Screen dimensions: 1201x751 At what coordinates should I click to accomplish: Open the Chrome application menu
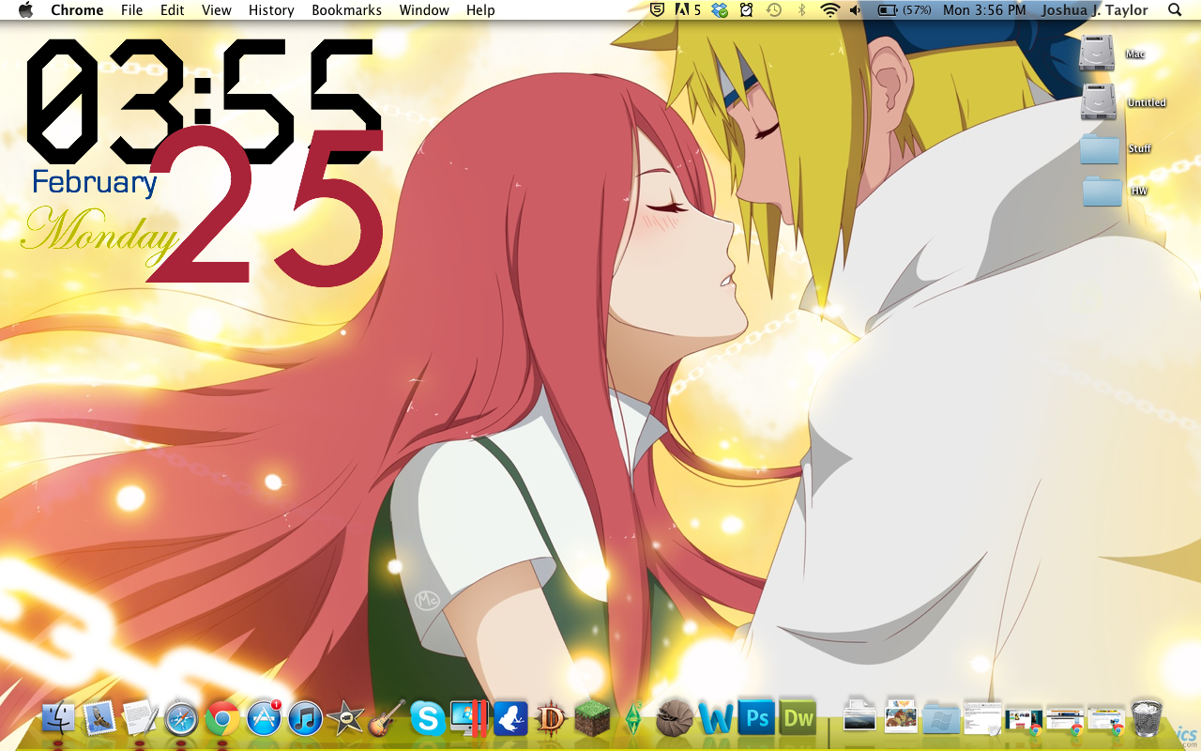[x=77, y=10]
